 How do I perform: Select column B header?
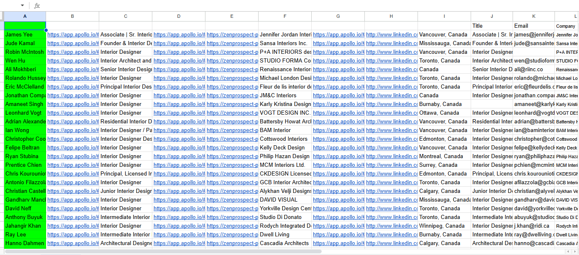pos(72,16)
